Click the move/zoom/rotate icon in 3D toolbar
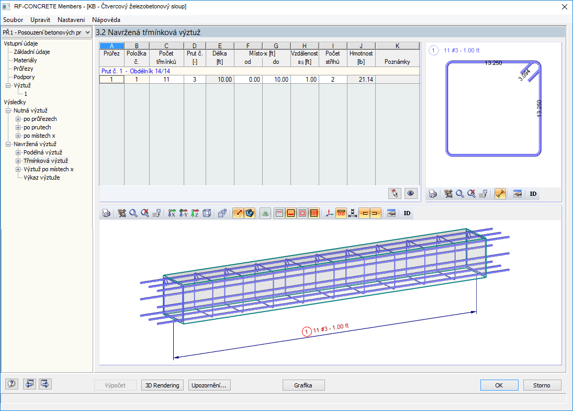 122,213
